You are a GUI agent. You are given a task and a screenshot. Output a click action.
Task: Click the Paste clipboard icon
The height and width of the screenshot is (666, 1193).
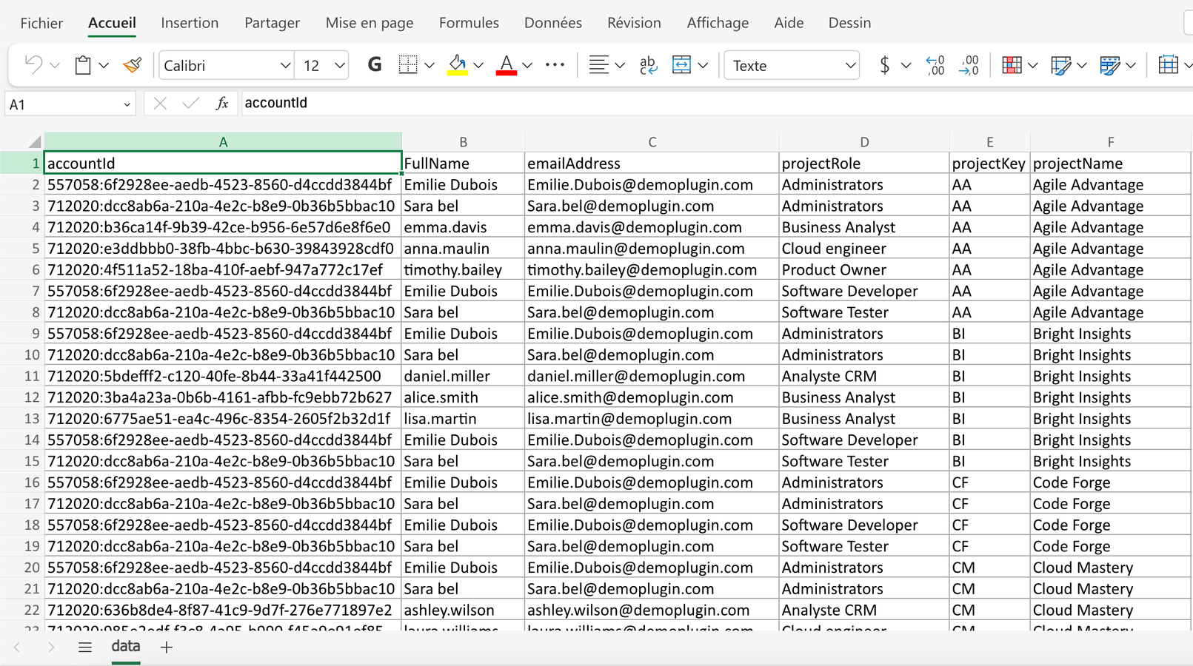click(83, 65)
